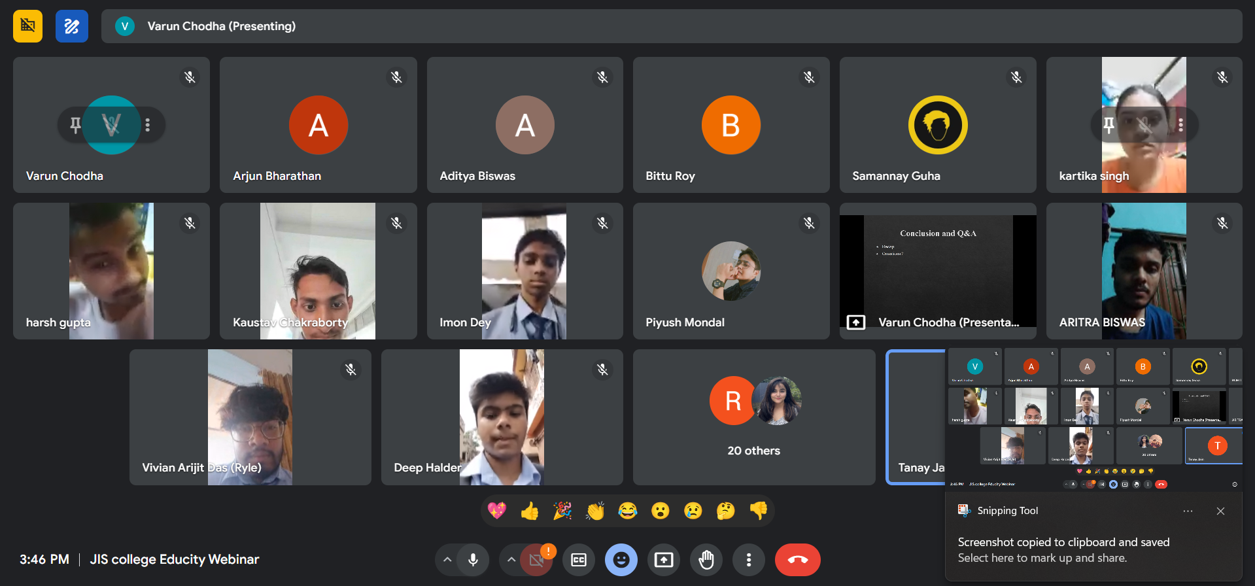Open the present now screen-share button

tap(664, 560)
